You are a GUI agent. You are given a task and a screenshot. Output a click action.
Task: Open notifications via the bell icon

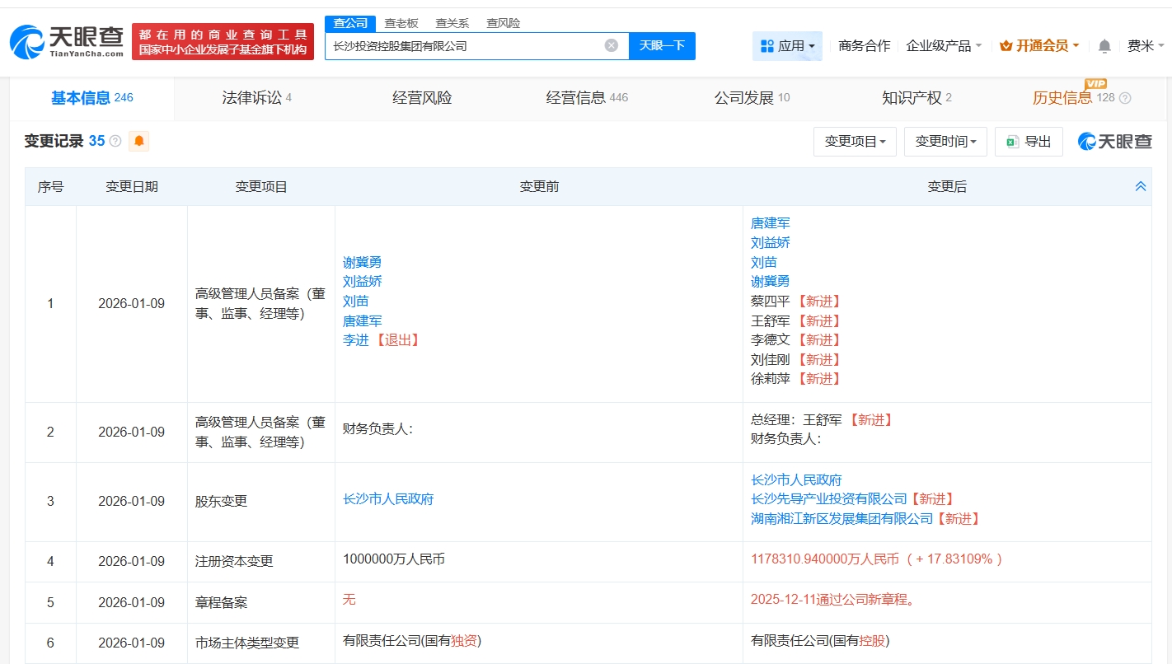1104,46
